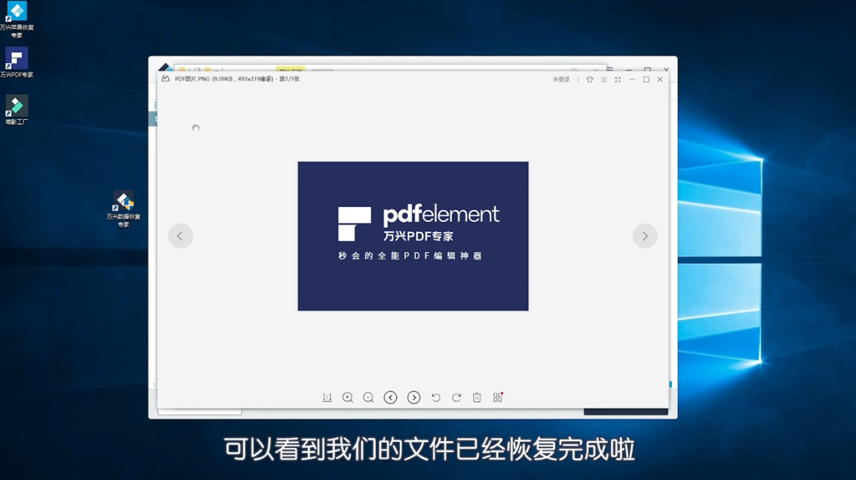
Task: Click the 1:1 actual size icon
Action: click(327, 398)
